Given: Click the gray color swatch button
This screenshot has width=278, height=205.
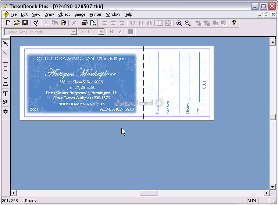Looking at the screenshot, I should point(130,32).
